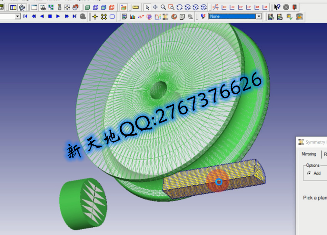The width and height of the screenshot is (327, 235).
Task: Click the zoom window tool
Action: click(x=171, y=7)
